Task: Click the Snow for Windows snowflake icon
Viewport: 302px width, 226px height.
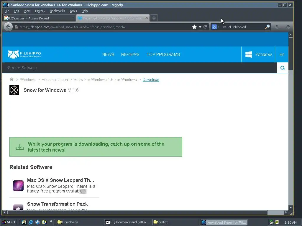Action: pyautogui.click(x=14, y=90)
